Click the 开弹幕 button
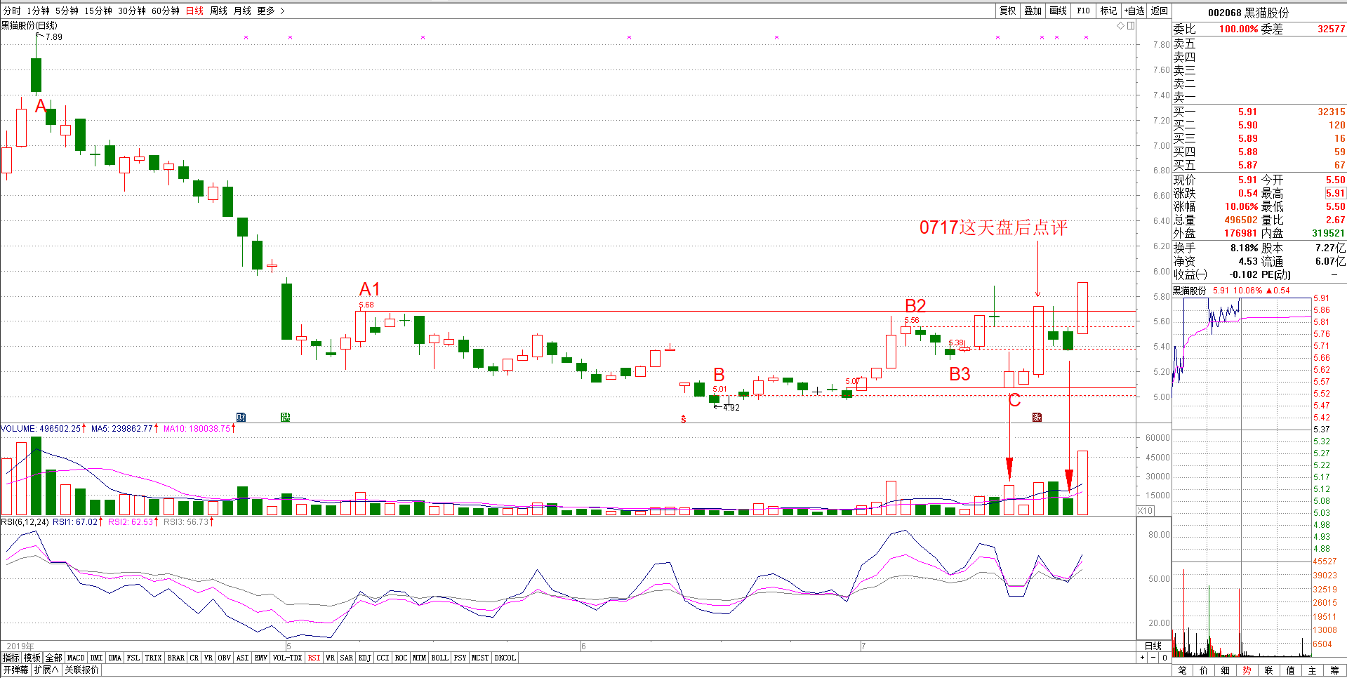Viewport: 1347px width, 678px height. click(15, 670)
